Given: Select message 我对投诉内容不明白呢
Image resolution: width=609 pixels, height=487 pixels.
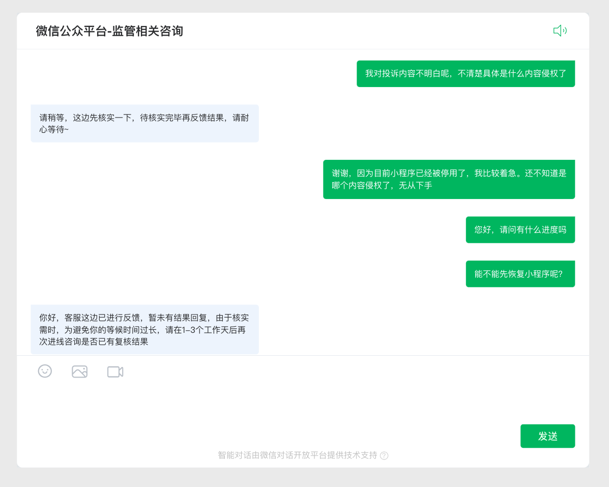Looking at the screenshot, I should coord(466,74).
